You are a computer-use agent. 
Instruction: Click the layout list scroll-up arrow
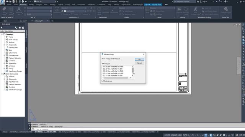pyautogui.click(x=133, y=67)
